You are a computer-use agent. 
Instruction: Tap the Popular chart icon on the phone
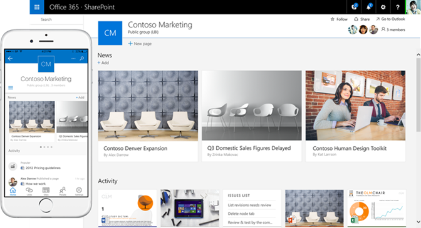(13, 166)
